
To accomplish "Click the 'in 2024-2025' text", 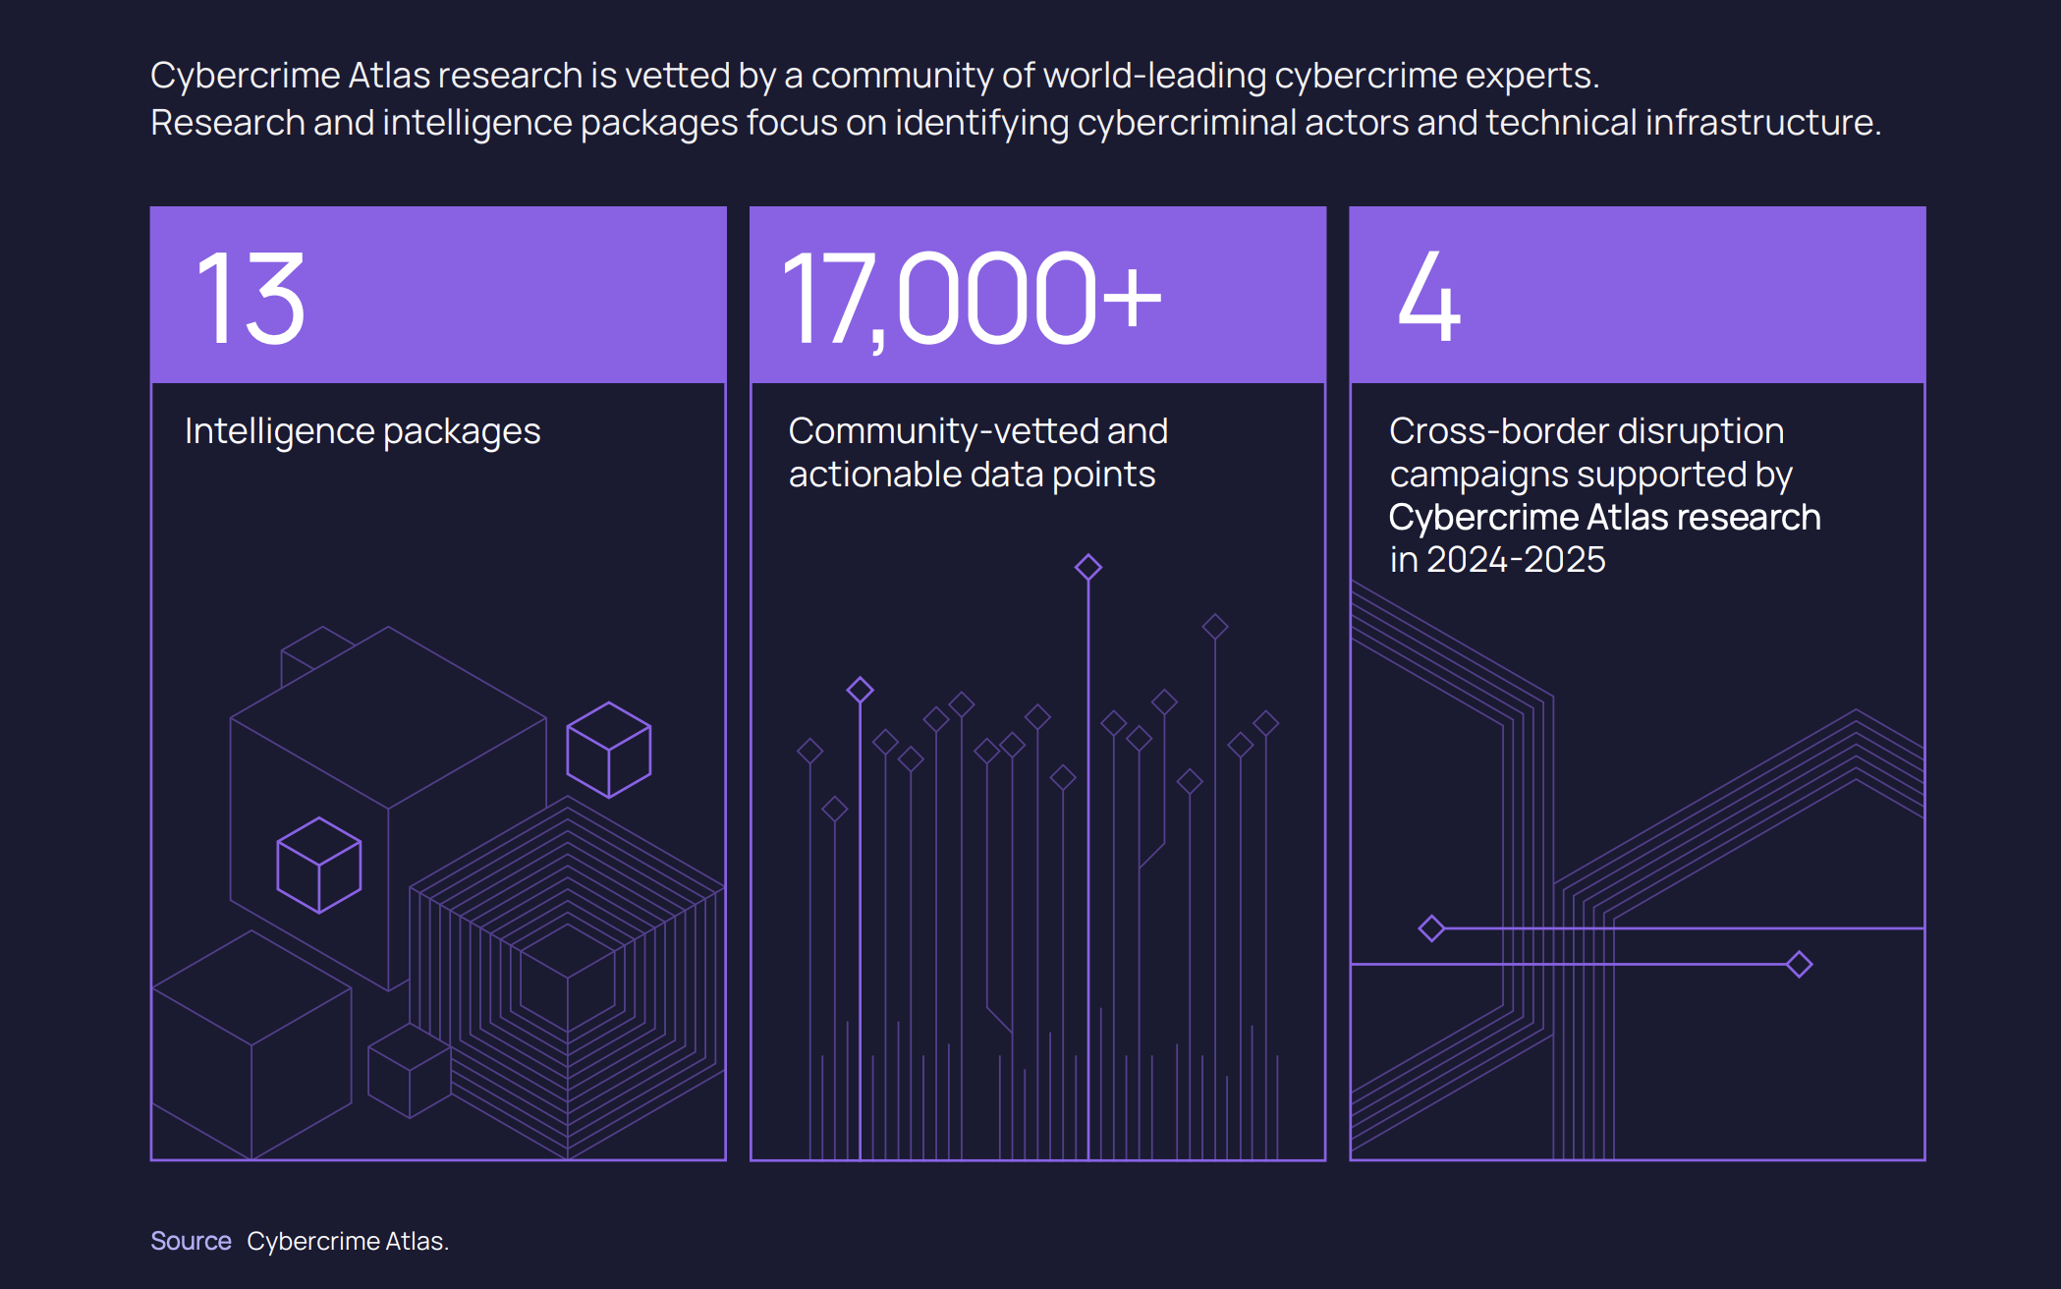I will coord(1497,559).
